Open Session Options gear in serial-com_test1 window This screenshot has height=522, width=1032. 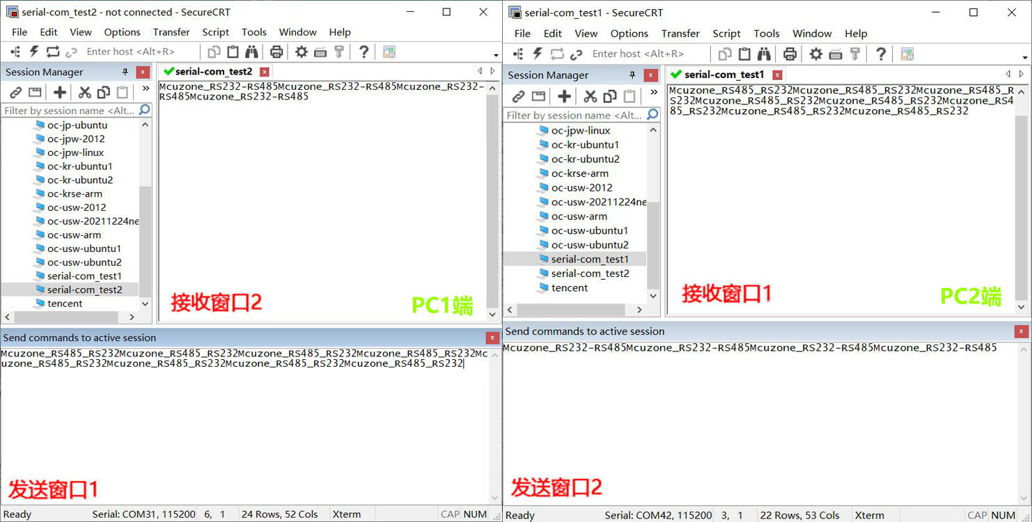(815, 54)
